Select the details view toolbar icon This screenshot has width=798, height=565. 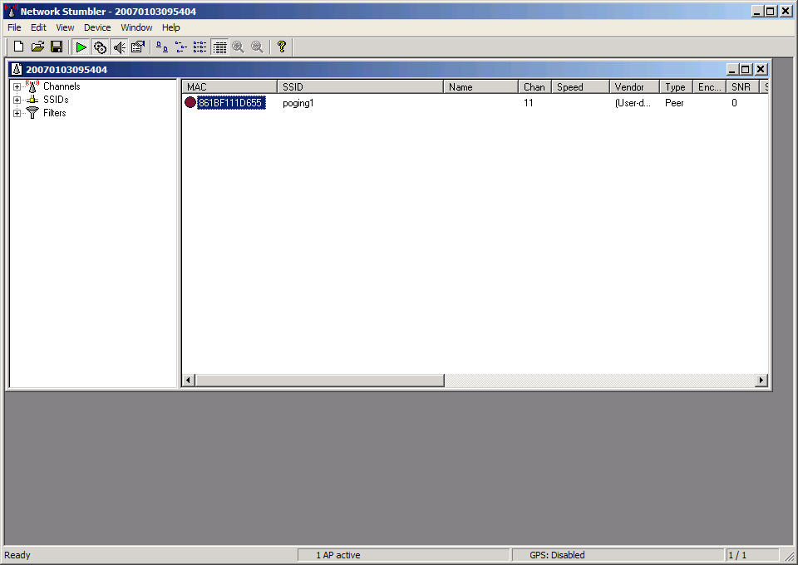[x=219, y=47]
